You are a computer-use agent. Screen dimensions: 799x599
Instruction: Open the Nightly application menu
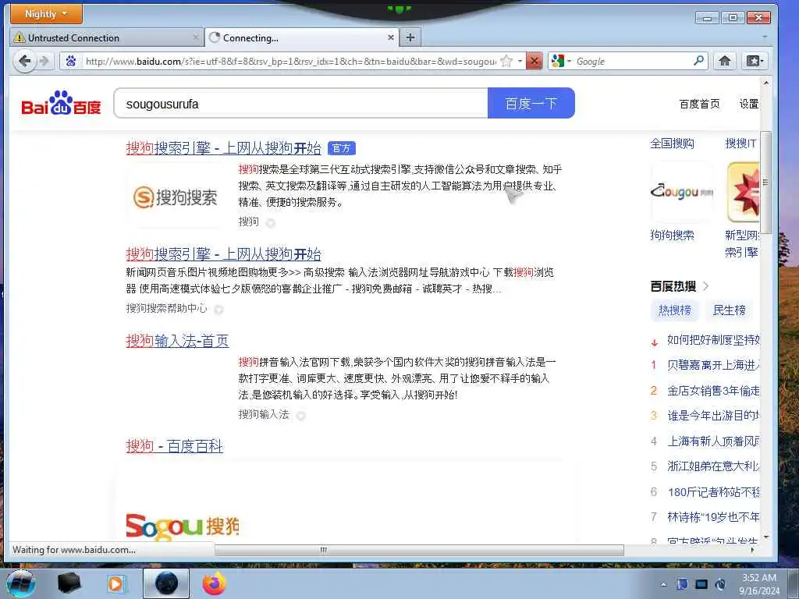click(x=46, y=14)
